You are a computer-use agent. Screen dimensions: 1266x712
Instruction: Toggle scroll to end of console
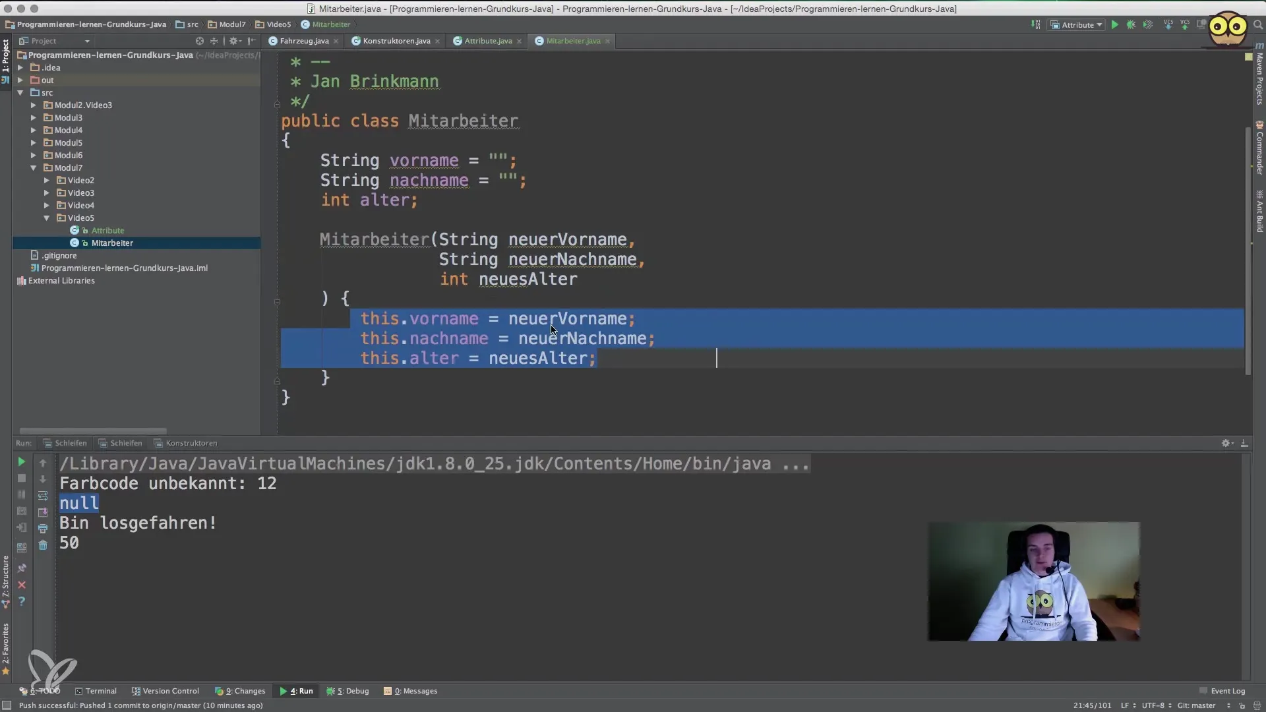(43, 512)
